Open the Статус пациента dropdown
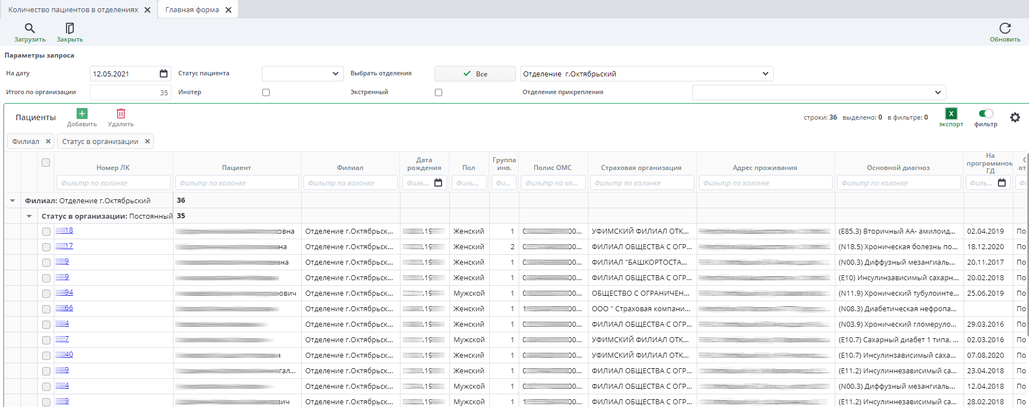 point(335,74)
